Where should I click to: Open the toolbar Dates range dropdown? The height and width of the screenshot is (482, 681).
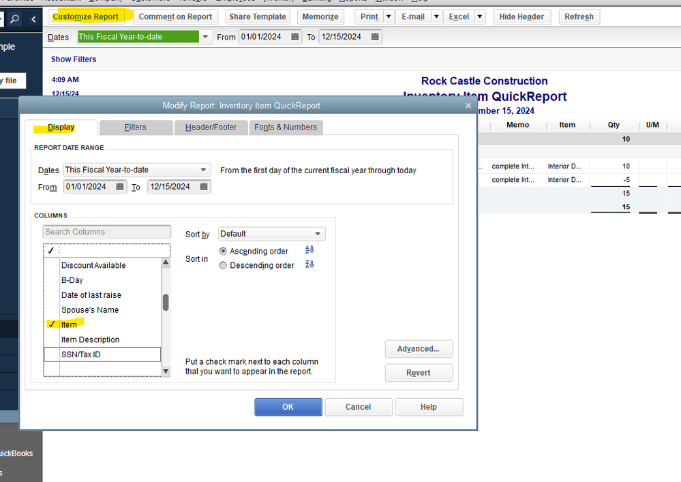point(205,37)
